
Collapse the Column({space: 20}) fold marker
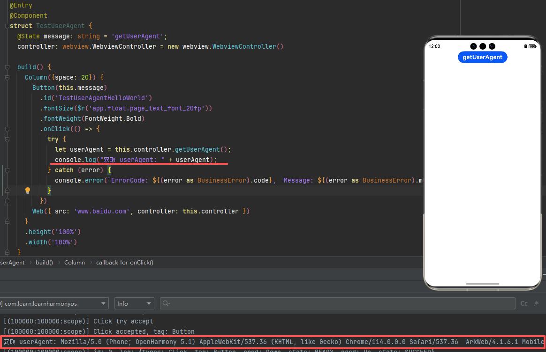click(x=7, y=78)
